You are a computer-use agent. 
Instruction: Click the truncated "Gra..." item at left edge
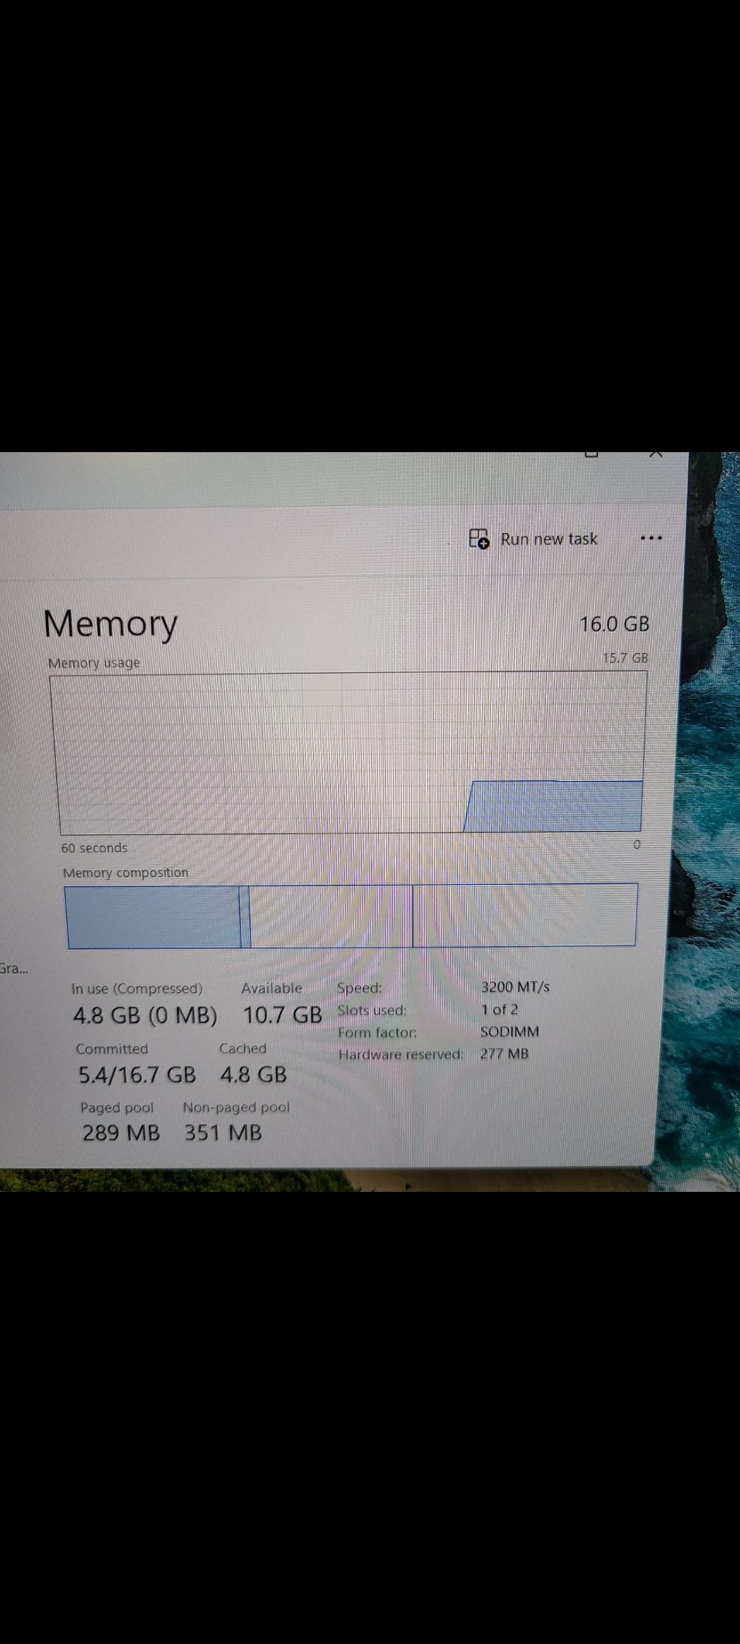coord(14,969)
